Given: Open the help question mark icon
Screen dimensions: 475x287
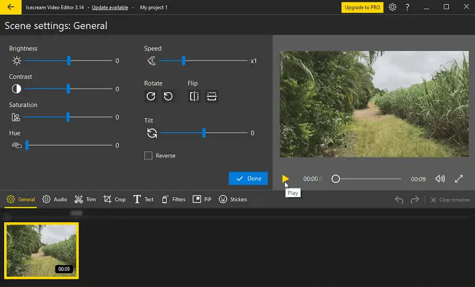Looking at the screenshot, I should (x=407, y=7).
